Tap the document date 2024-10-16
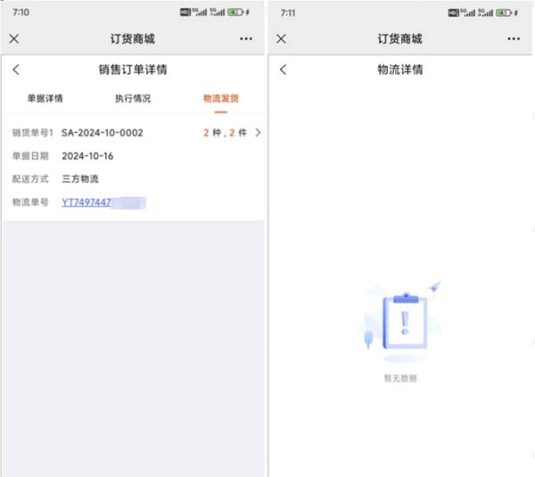Screen dimensions: 535x477 click(87, 156)
